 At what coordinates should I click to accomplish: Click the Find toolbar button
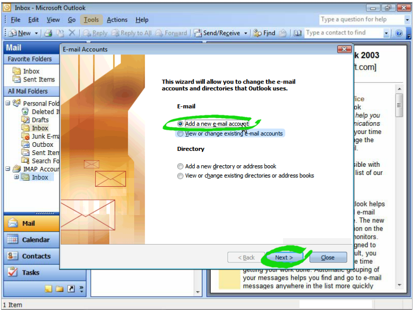coord(264,33)
